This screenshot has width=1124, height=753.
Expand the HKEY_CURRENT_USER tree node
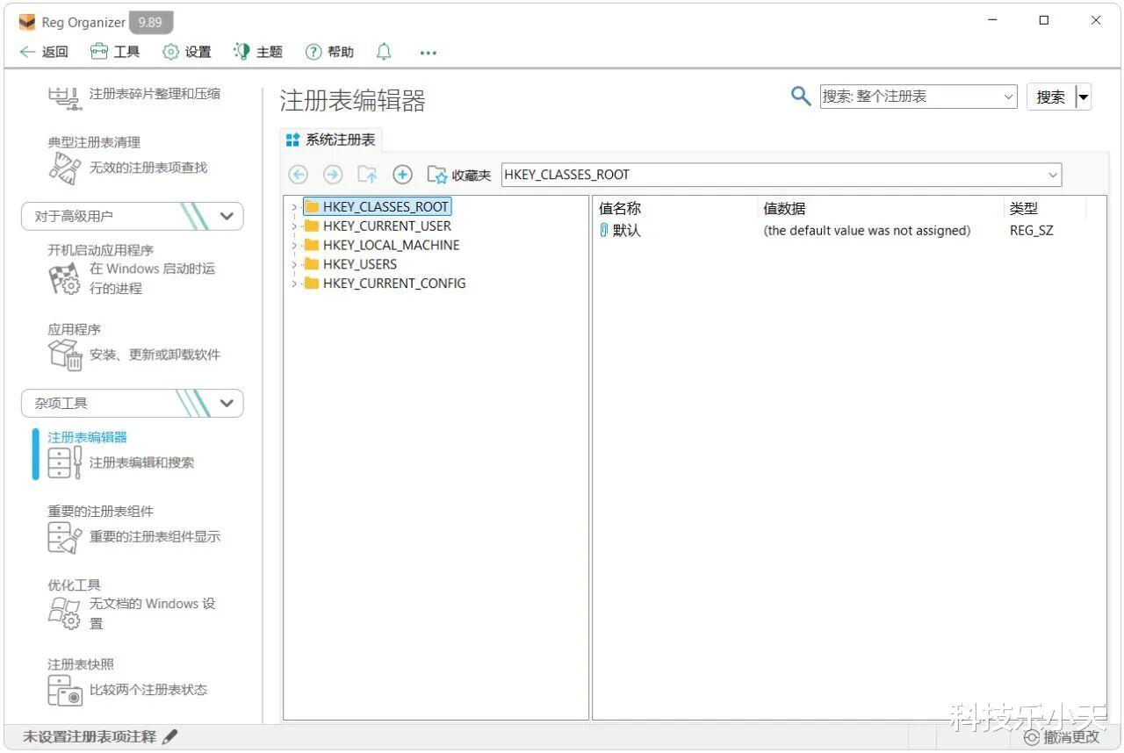point(293,226)
